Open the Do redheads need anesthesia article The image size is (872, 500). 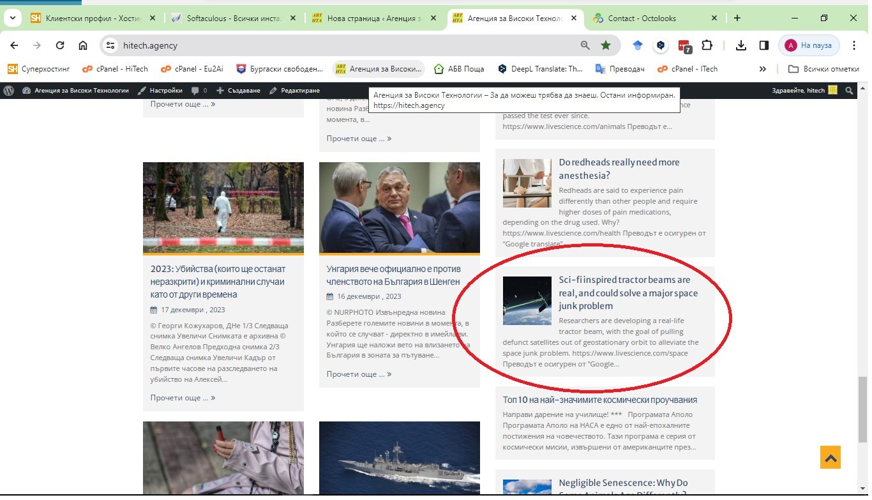tap(619, 169)
